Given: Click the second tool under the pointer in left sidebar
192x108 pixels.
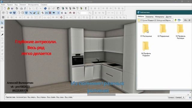Looking at the screenshot, I should [x=2, y=27].
